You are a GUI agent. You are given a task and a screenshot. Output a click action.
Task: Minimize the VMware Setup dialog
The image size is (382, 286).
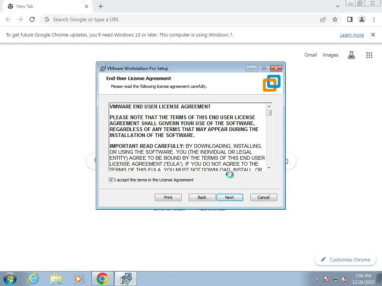tap(251, 69)
